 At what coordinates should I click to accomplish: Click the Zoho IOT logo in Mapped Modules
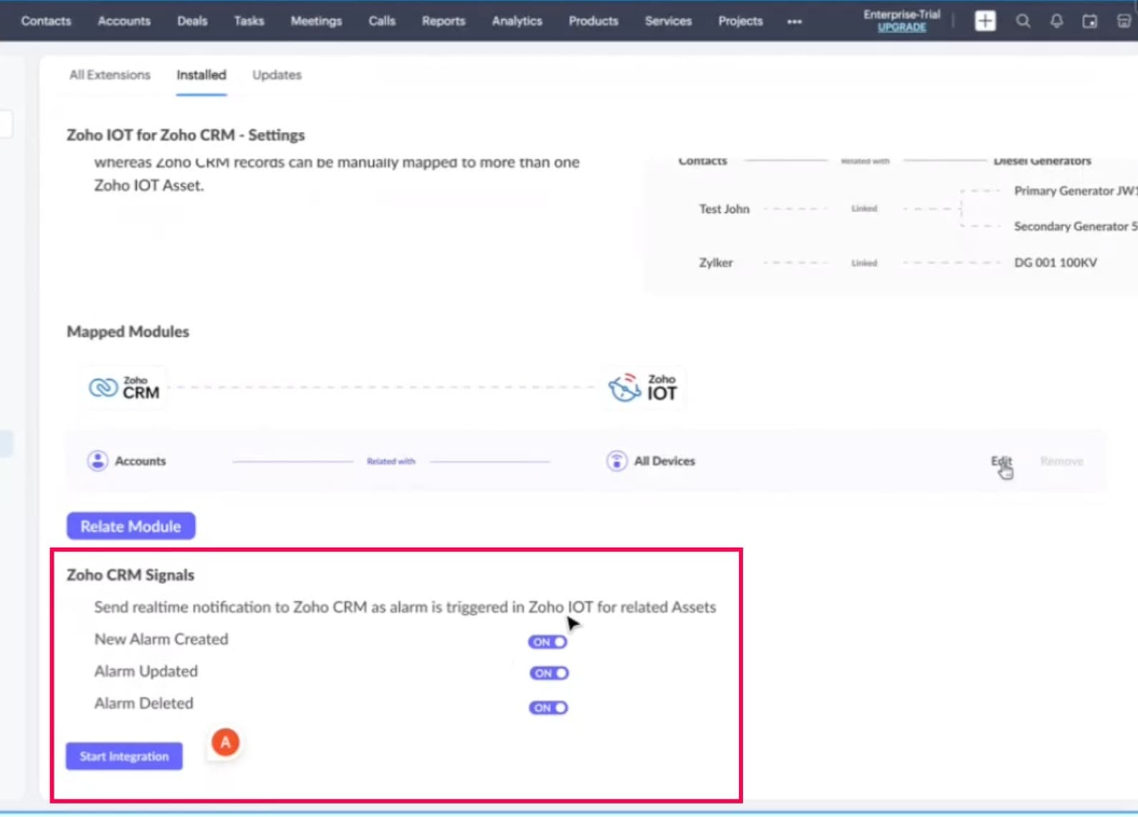644,388
